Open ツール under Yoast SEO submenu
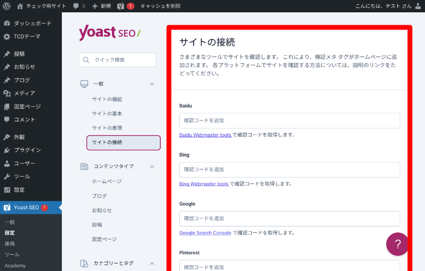 12,254
